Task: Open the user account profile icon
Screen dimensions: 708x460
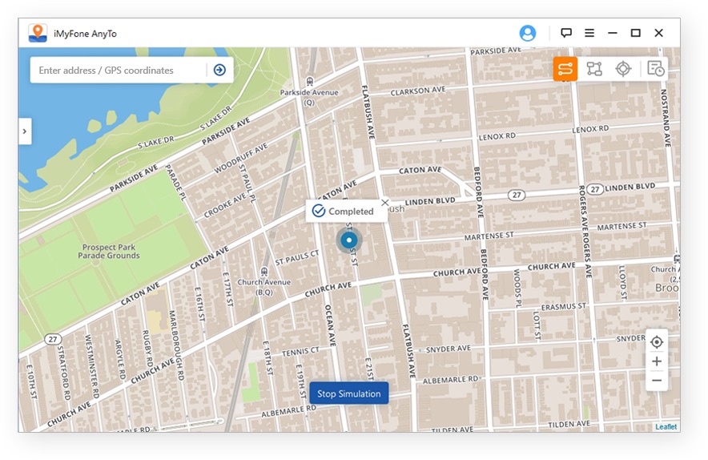Action: pos(527,33)
